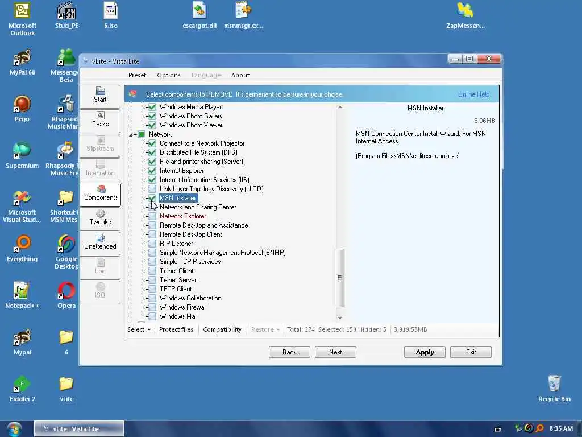Click the component list scrollbar thumb
This screenshot has width=582, height=437.
(x=340, y=278)
